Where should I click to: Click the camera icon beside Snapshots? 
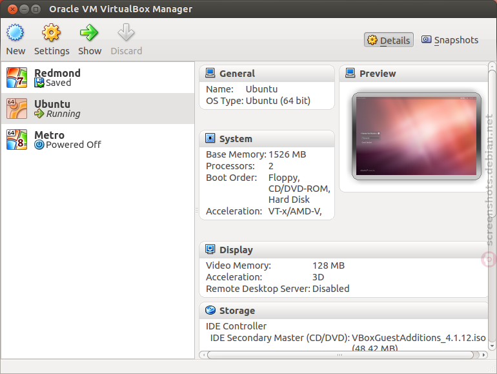coord(426,39)
